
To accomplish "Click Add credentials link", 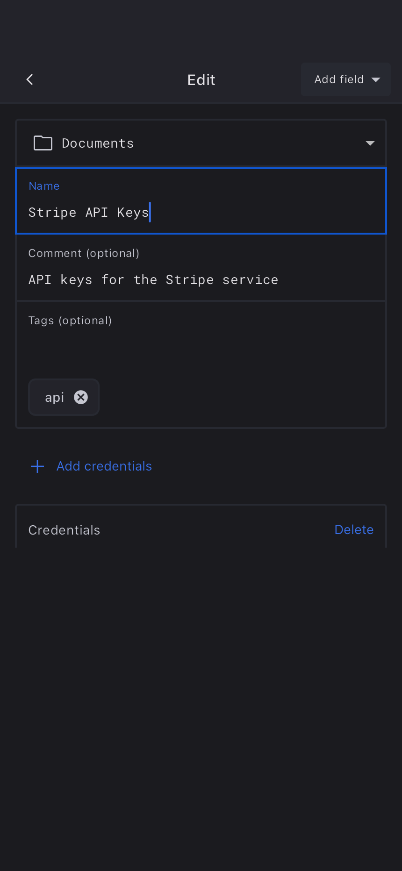I will point(104,466).
